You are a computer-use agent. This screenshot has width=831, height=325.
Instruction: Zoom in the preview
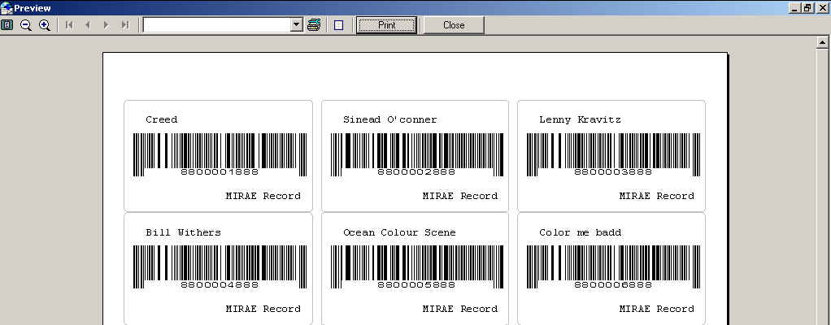(45, 25)
